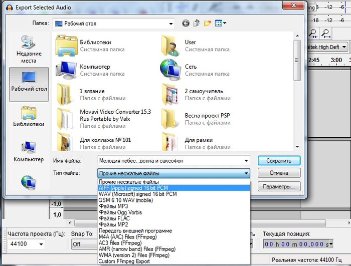351x266 pixels.
Task: Choose Файлы Ogg Vorbis format
Action: pyautogui.click(x=173, y=212)
